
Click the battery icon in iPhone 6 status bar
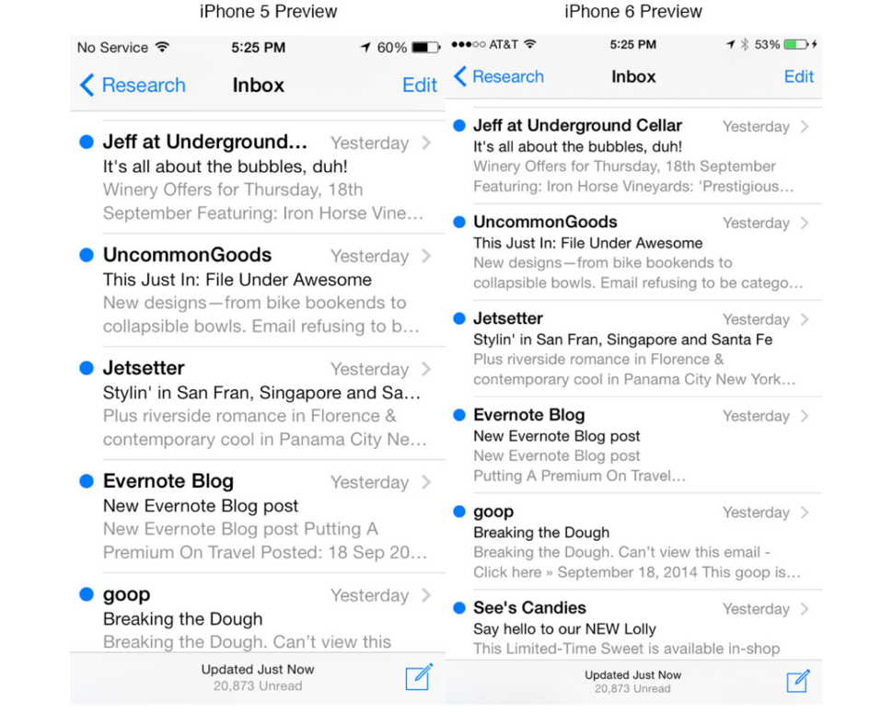coord(797,44)
